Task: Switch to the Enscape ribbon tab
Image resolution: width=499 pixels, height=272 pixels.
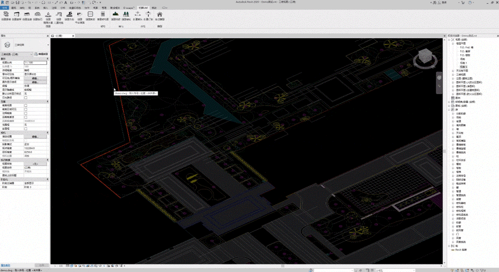Action: click(129, 8)
